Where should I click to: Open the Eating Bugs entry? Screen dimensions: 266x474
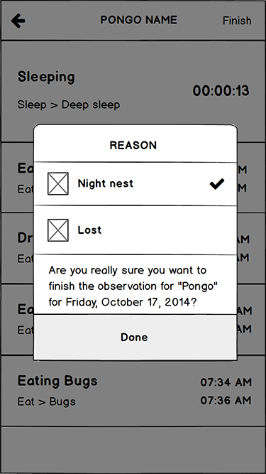click(133, 391)
